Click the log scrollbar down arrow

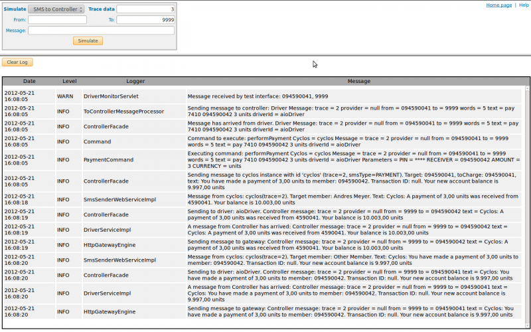(x=527, y=325)
